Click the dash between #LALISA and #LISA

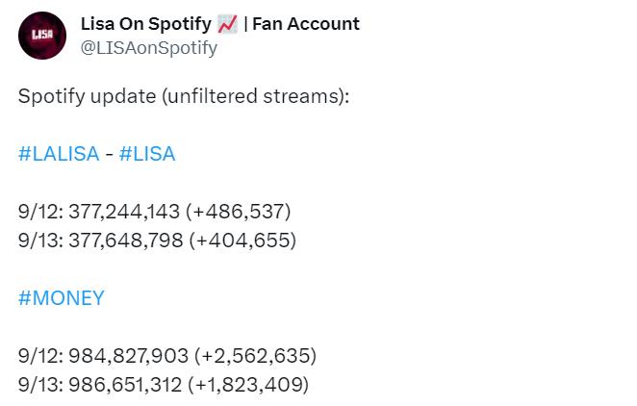[110, 155]
